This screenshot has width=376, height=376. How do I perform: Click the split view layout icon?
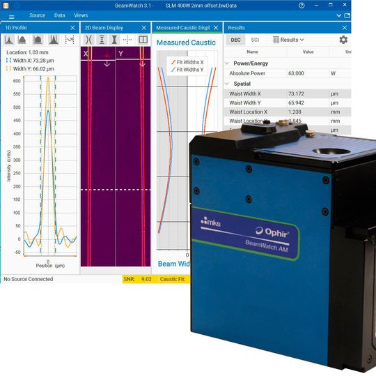coord(143,40)
